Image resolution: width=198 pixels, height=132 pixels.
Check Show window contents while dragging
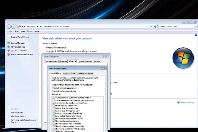[54, 129]
